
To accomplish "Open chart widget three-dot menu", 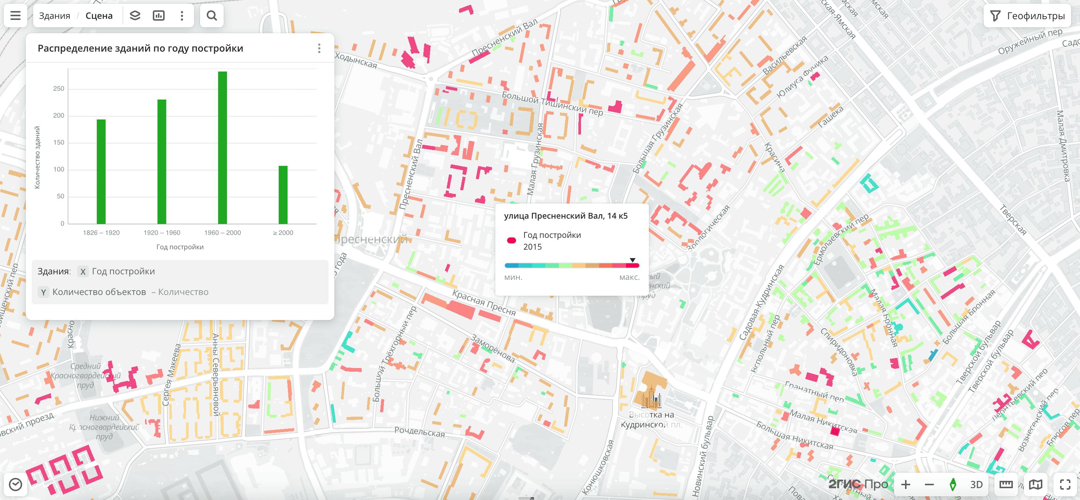I will click(x=319, y=49).
